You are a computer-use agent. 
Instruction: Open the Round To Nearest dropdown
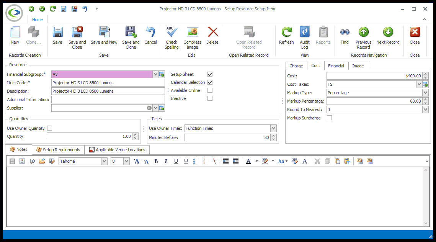pyautogui.click(x=425, y=110)
